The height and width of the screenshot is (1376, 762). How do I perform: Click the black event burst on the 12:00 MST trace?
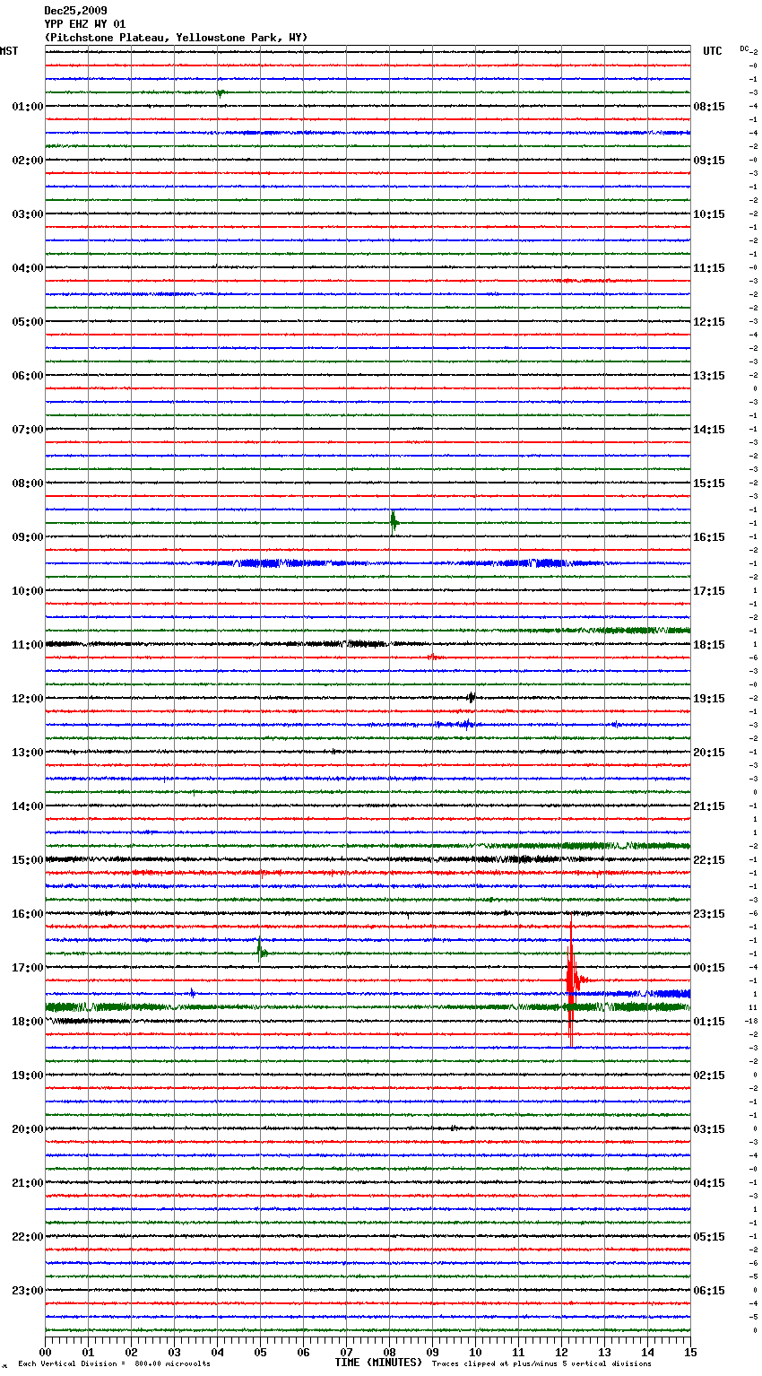point(472,698)
